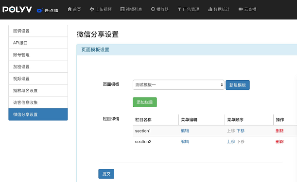
Task: Open 视频列表 in top navigation
Action: [131, 9]
